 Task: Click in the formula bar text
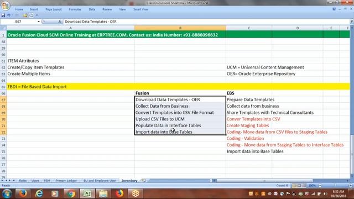[91, 22]
